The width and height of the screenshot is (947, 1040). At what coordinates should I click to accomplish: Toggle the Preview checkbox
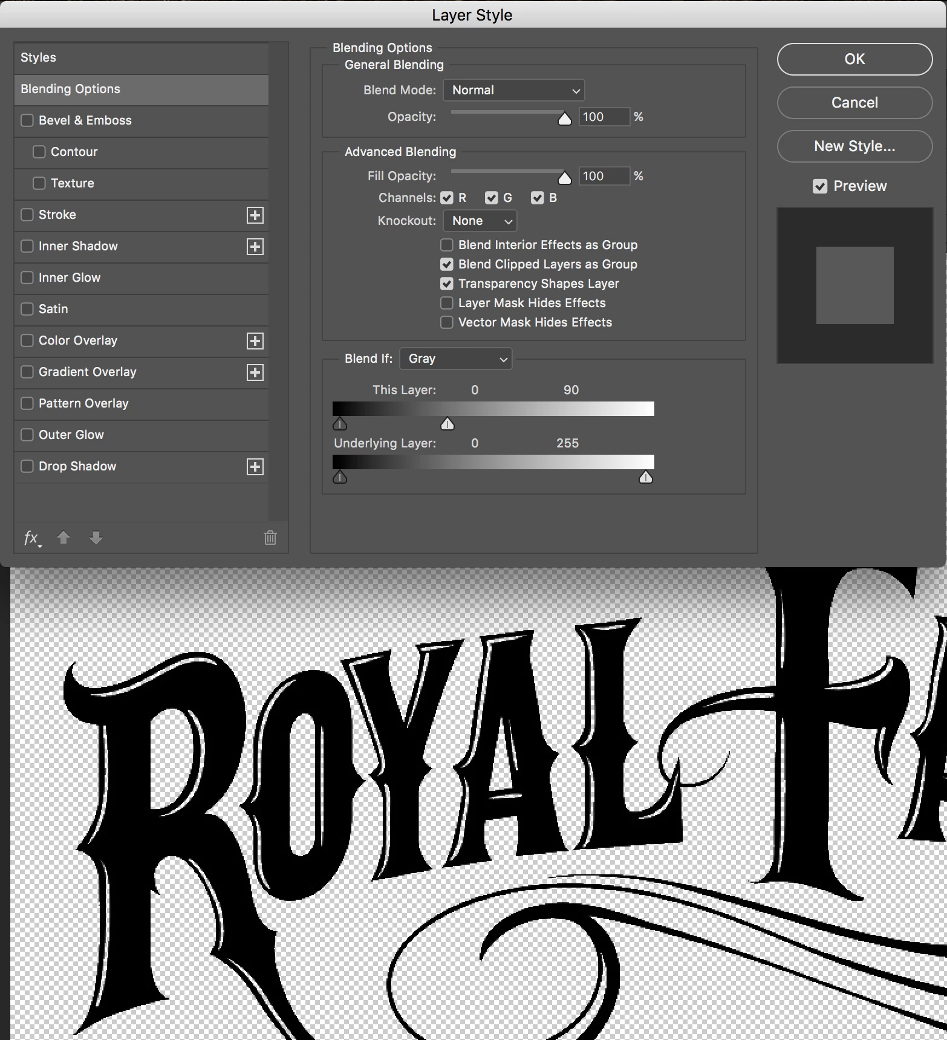(820, 186)
